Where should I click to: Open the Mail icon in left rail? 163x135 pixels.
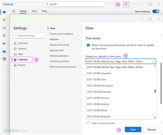[4, 12]
